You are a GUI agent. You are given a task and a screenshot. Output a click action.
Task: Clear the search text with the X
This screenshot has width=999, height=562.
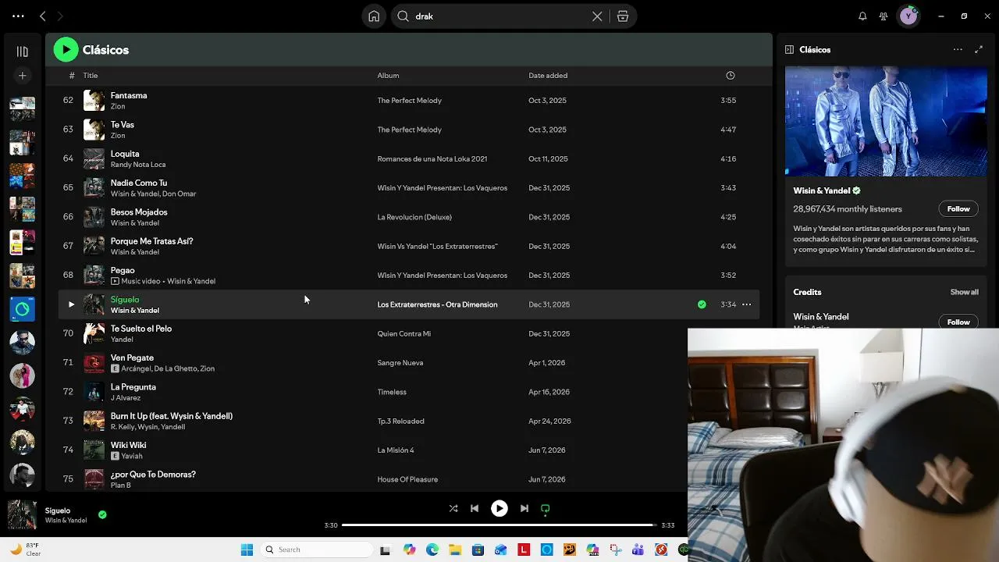coord(597,16)
